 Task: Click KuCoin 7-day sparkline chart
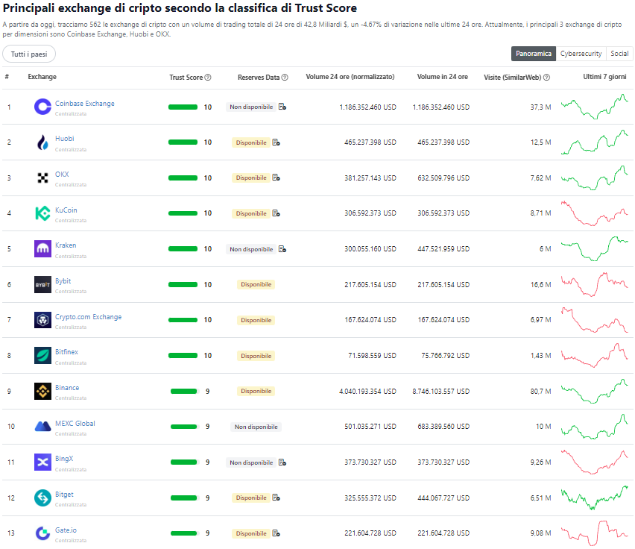[x=595, y=213]
